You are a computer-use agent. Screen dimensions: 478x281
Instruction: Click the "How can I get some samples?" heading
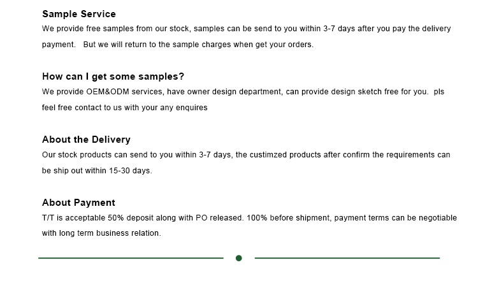113,76
